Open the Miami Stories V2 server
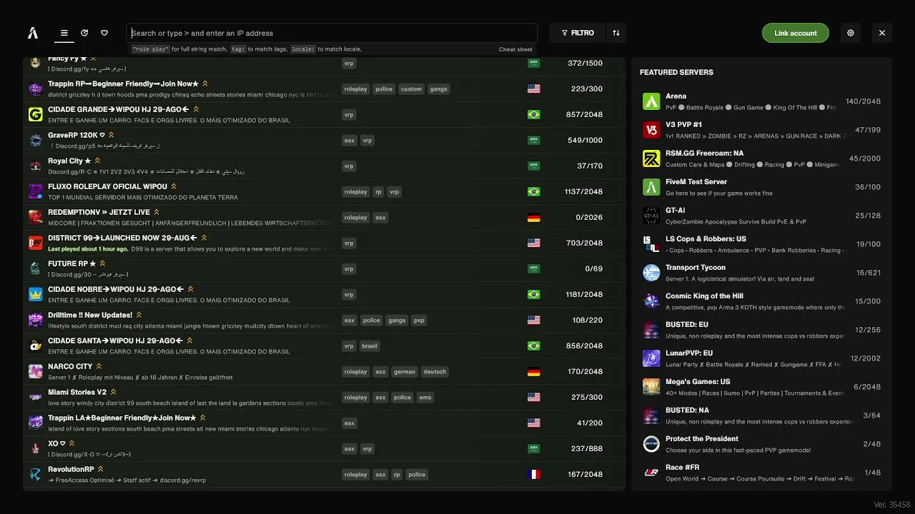915x514 pixels. tap(325, 397)
